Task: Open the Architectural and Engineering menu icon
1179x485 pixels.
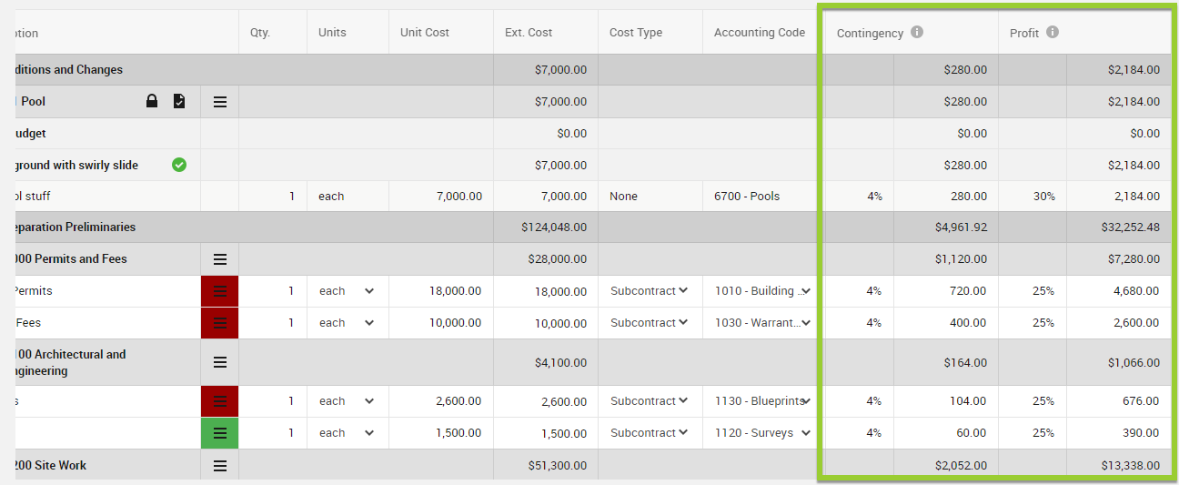Action: tap(220, 362)
